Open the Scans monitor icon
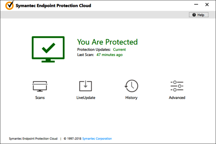216x144 pixels. [x=40, y=86]
